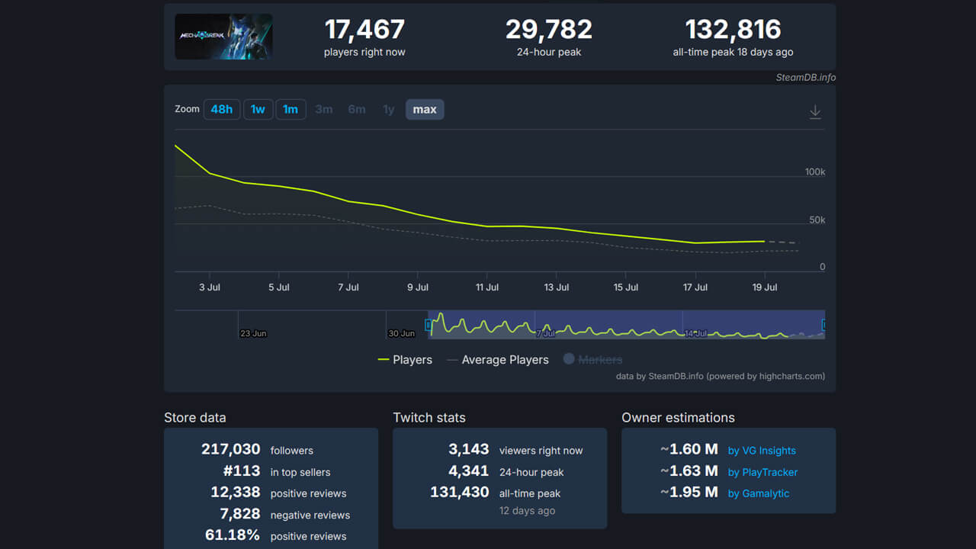Switch zoom to 1m

(x=291, y=109)
